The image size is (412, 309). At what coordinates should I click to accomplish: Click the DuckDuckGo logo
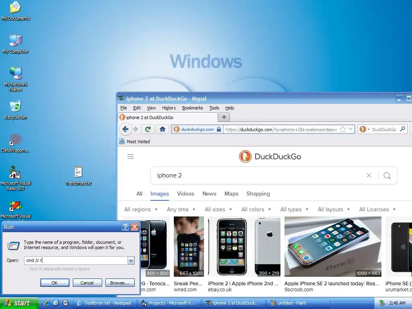tap(270, 157)
